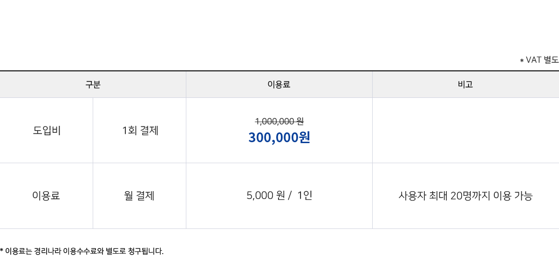Select the 1회 결제 cell
The height and width of the screenshot is (269, 559).
(140, 131)
